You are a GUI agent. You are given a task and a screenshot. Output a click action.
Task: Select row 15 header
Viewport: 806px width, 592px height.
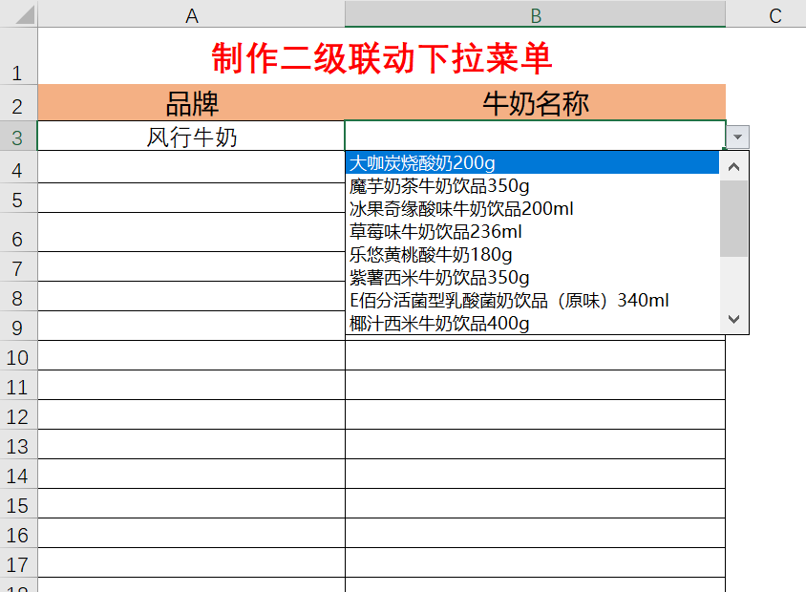point(18,503)
